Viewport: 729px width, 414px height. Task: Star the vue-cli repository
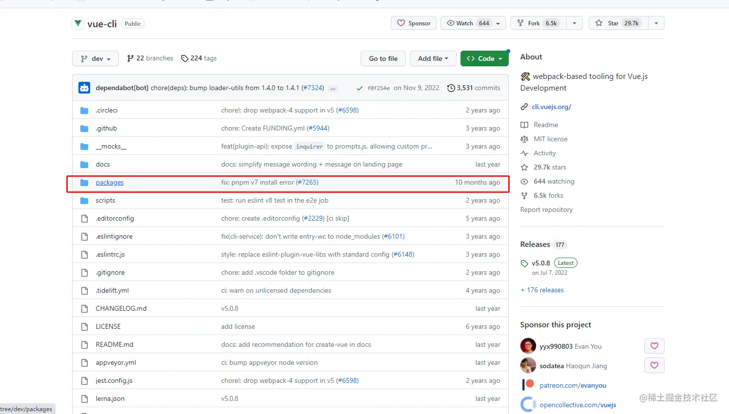pyautogui.click(x=618, y=23)
